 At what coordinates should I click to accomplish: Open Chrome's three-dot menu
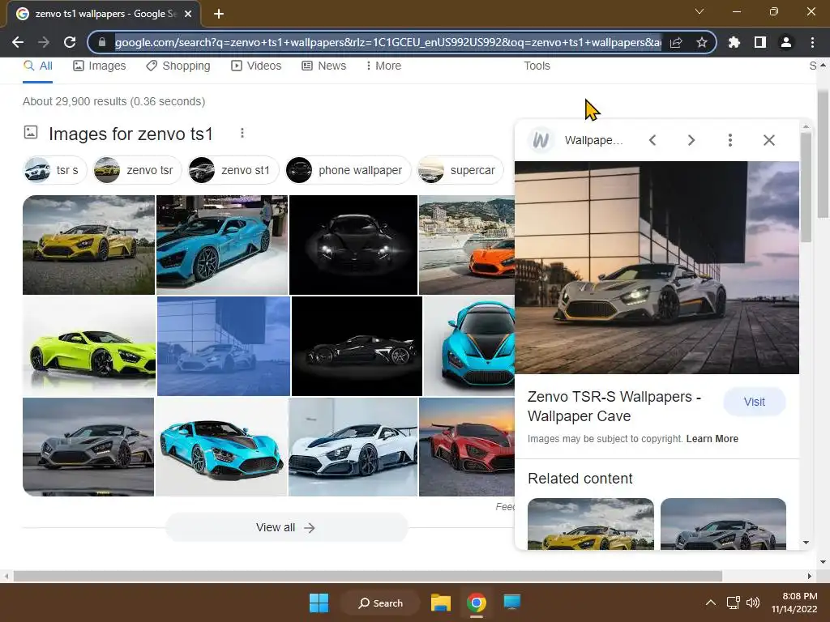(812, 42)
